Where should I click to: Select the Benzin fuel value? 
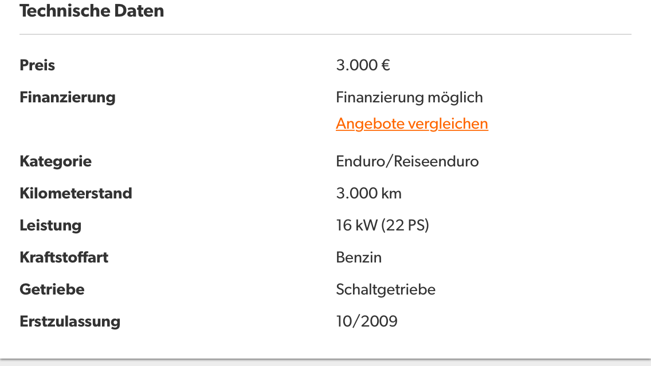coord(359,257)
